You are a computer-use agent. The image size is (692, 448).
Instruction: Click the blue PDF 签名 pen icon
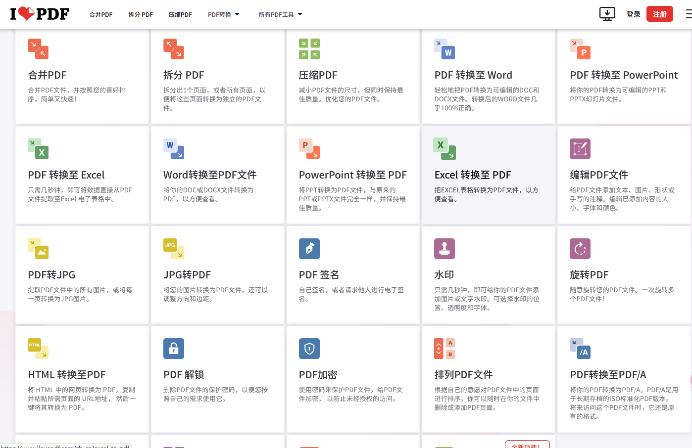(x=309, y=249)
